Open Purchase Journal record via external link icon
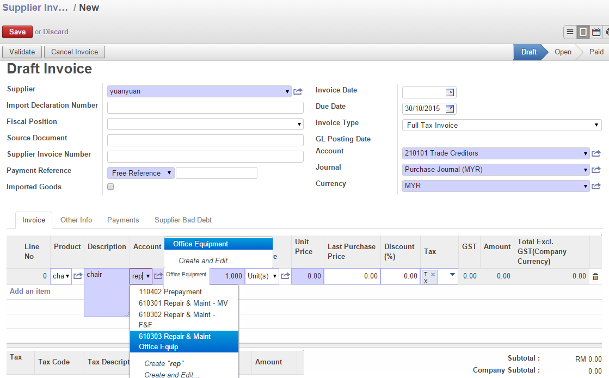This screenshot has height=378, width=609. 595,169
